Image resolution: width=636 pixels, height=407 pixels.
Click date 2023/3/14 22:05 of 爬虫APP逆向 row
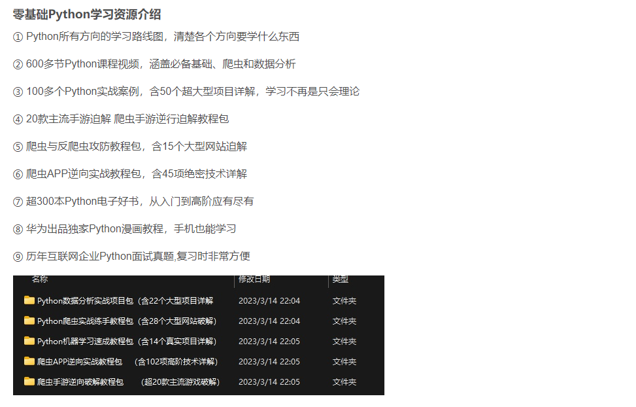click(x=269, y=361)
